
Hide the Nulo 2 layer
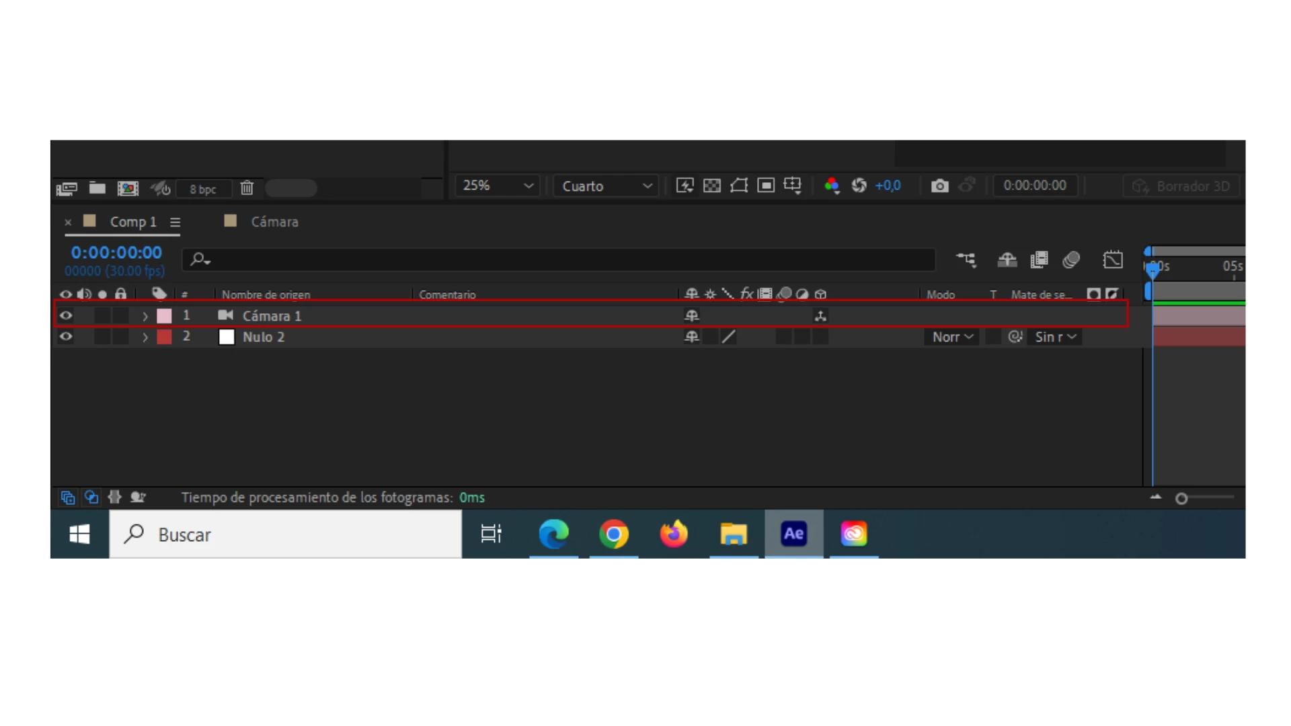tap(66, 337)
